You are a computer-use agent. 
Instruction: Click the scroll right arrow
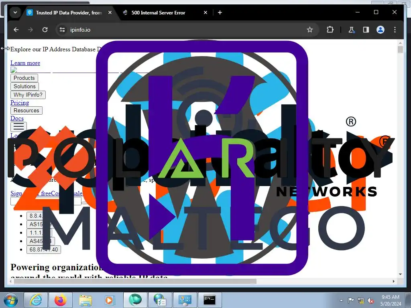[393, 281]
